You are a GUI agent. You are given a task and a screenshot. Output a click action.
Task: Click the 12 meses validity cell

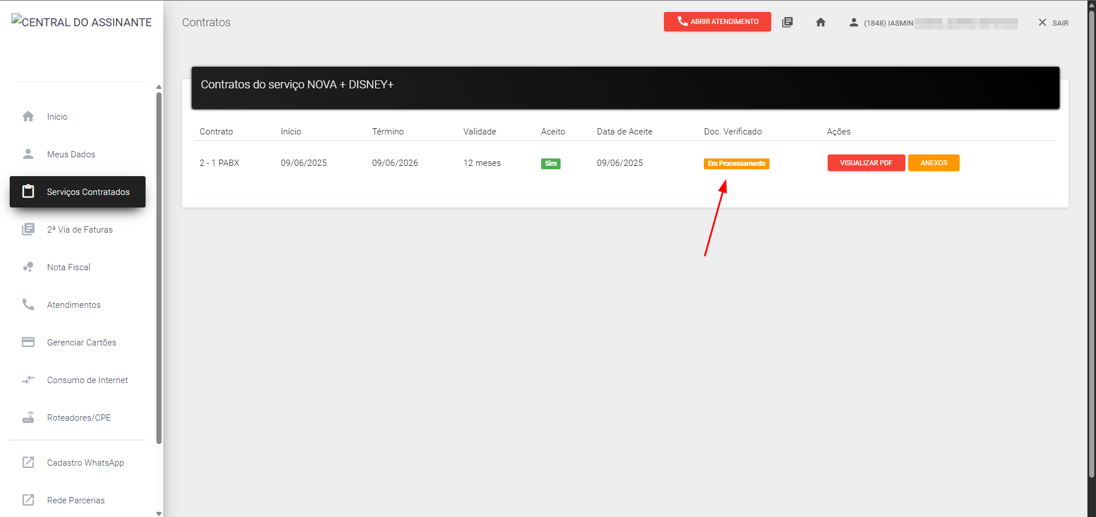[x=482, y=162]
